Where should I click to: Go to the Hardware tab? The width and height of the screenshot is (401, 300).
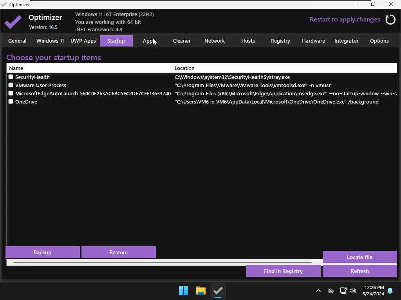pyautogui.click(x=314, y=41)
